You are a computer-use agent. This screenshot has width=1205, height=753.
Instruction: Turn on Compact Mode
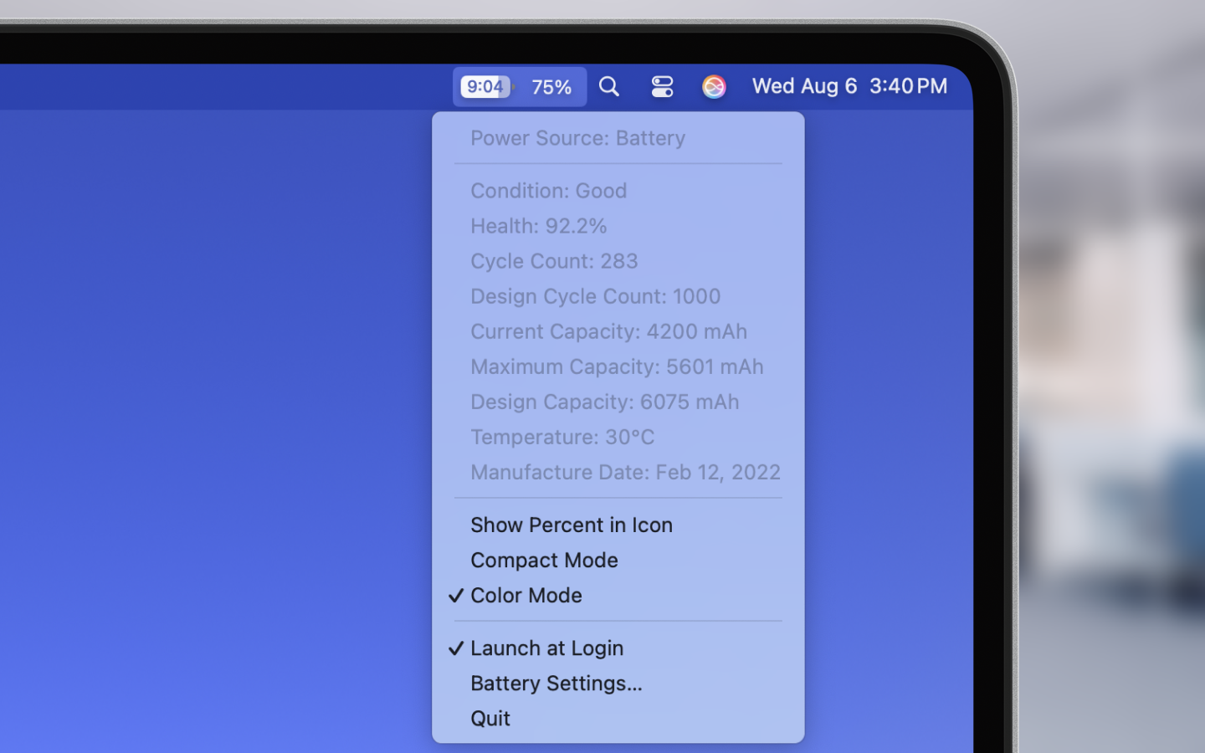(x=544, y=561)
